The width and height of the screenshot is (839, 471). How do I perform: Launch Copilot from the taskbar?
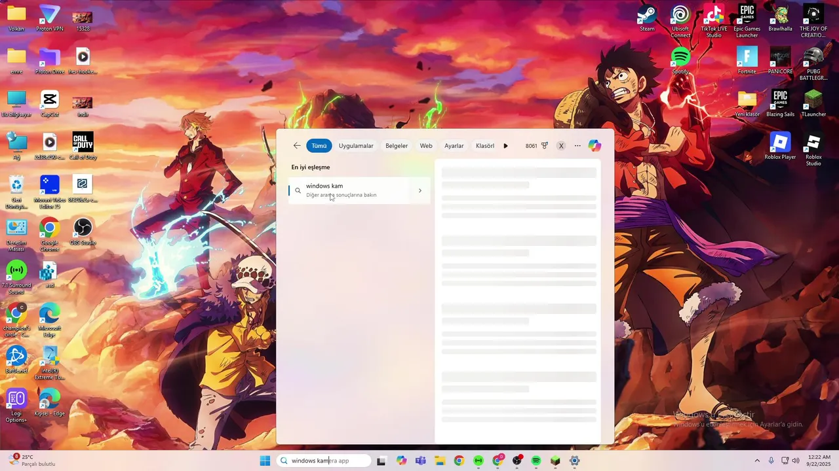(401, 461)
